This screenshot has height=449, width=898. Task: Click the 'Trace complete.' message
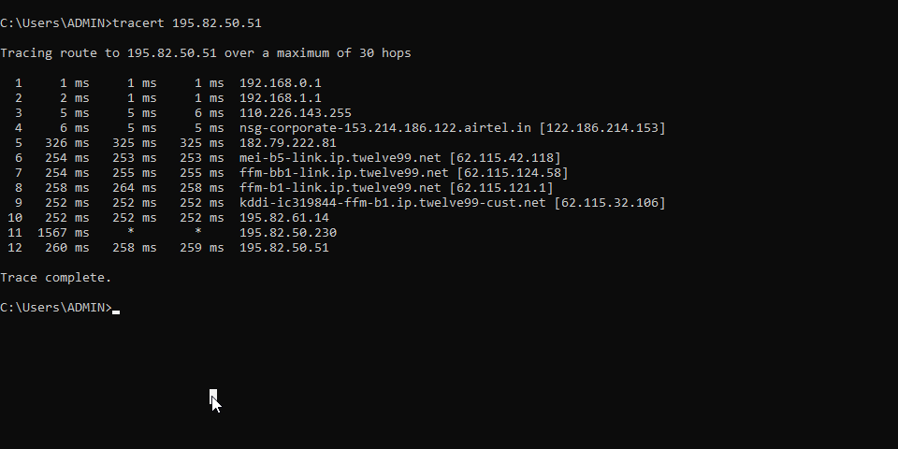tap(55, 277)
